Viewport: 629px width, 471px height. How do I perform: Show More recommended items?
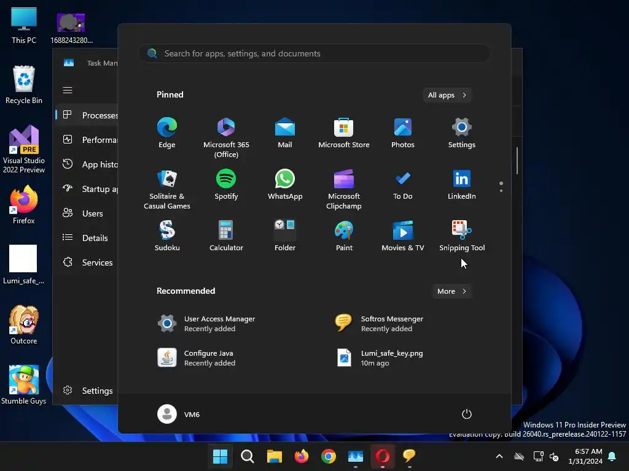click(451, 291)
